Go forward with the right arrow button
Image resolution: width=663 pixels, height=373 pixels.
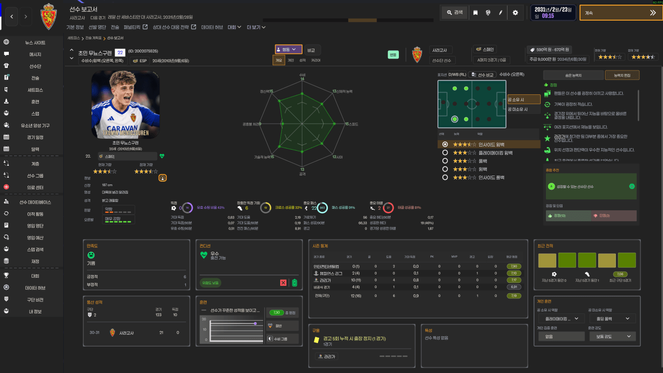pos(26,17)
